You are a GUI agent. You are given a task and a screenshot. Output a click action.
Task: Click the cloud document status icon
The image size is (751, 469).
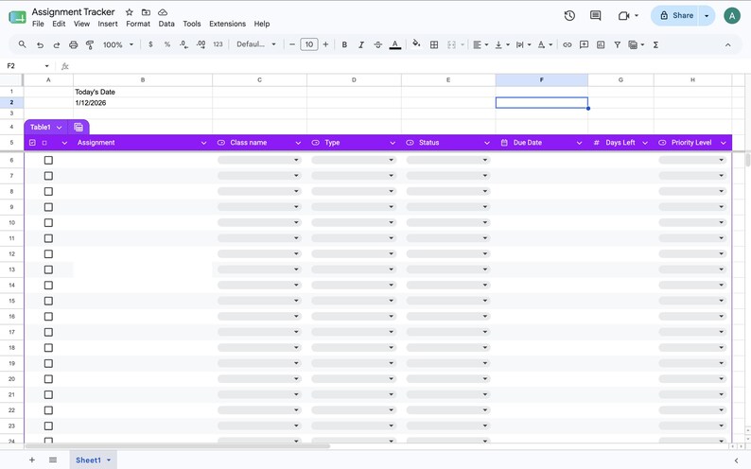(x=163, y=12)
